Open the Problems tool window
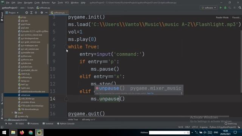The width and height of the screenshot is (242, 136). pos(33,124)
